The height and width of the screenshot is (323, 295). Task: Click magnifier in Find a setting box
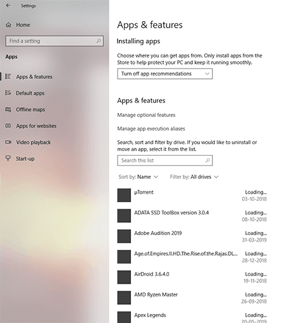[x=99, y=41]
